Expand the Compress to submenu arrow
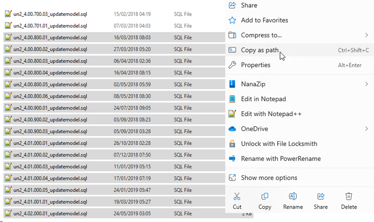The image size is (374, 222). (366, 35)
